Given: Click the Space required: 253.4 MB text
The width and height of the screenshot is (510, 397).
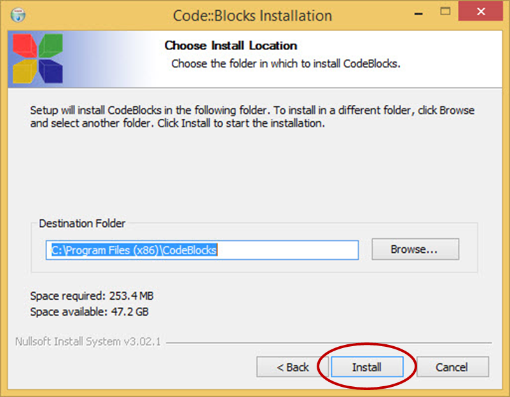Looking at the screenshot, I should click(x=92, y=296).
